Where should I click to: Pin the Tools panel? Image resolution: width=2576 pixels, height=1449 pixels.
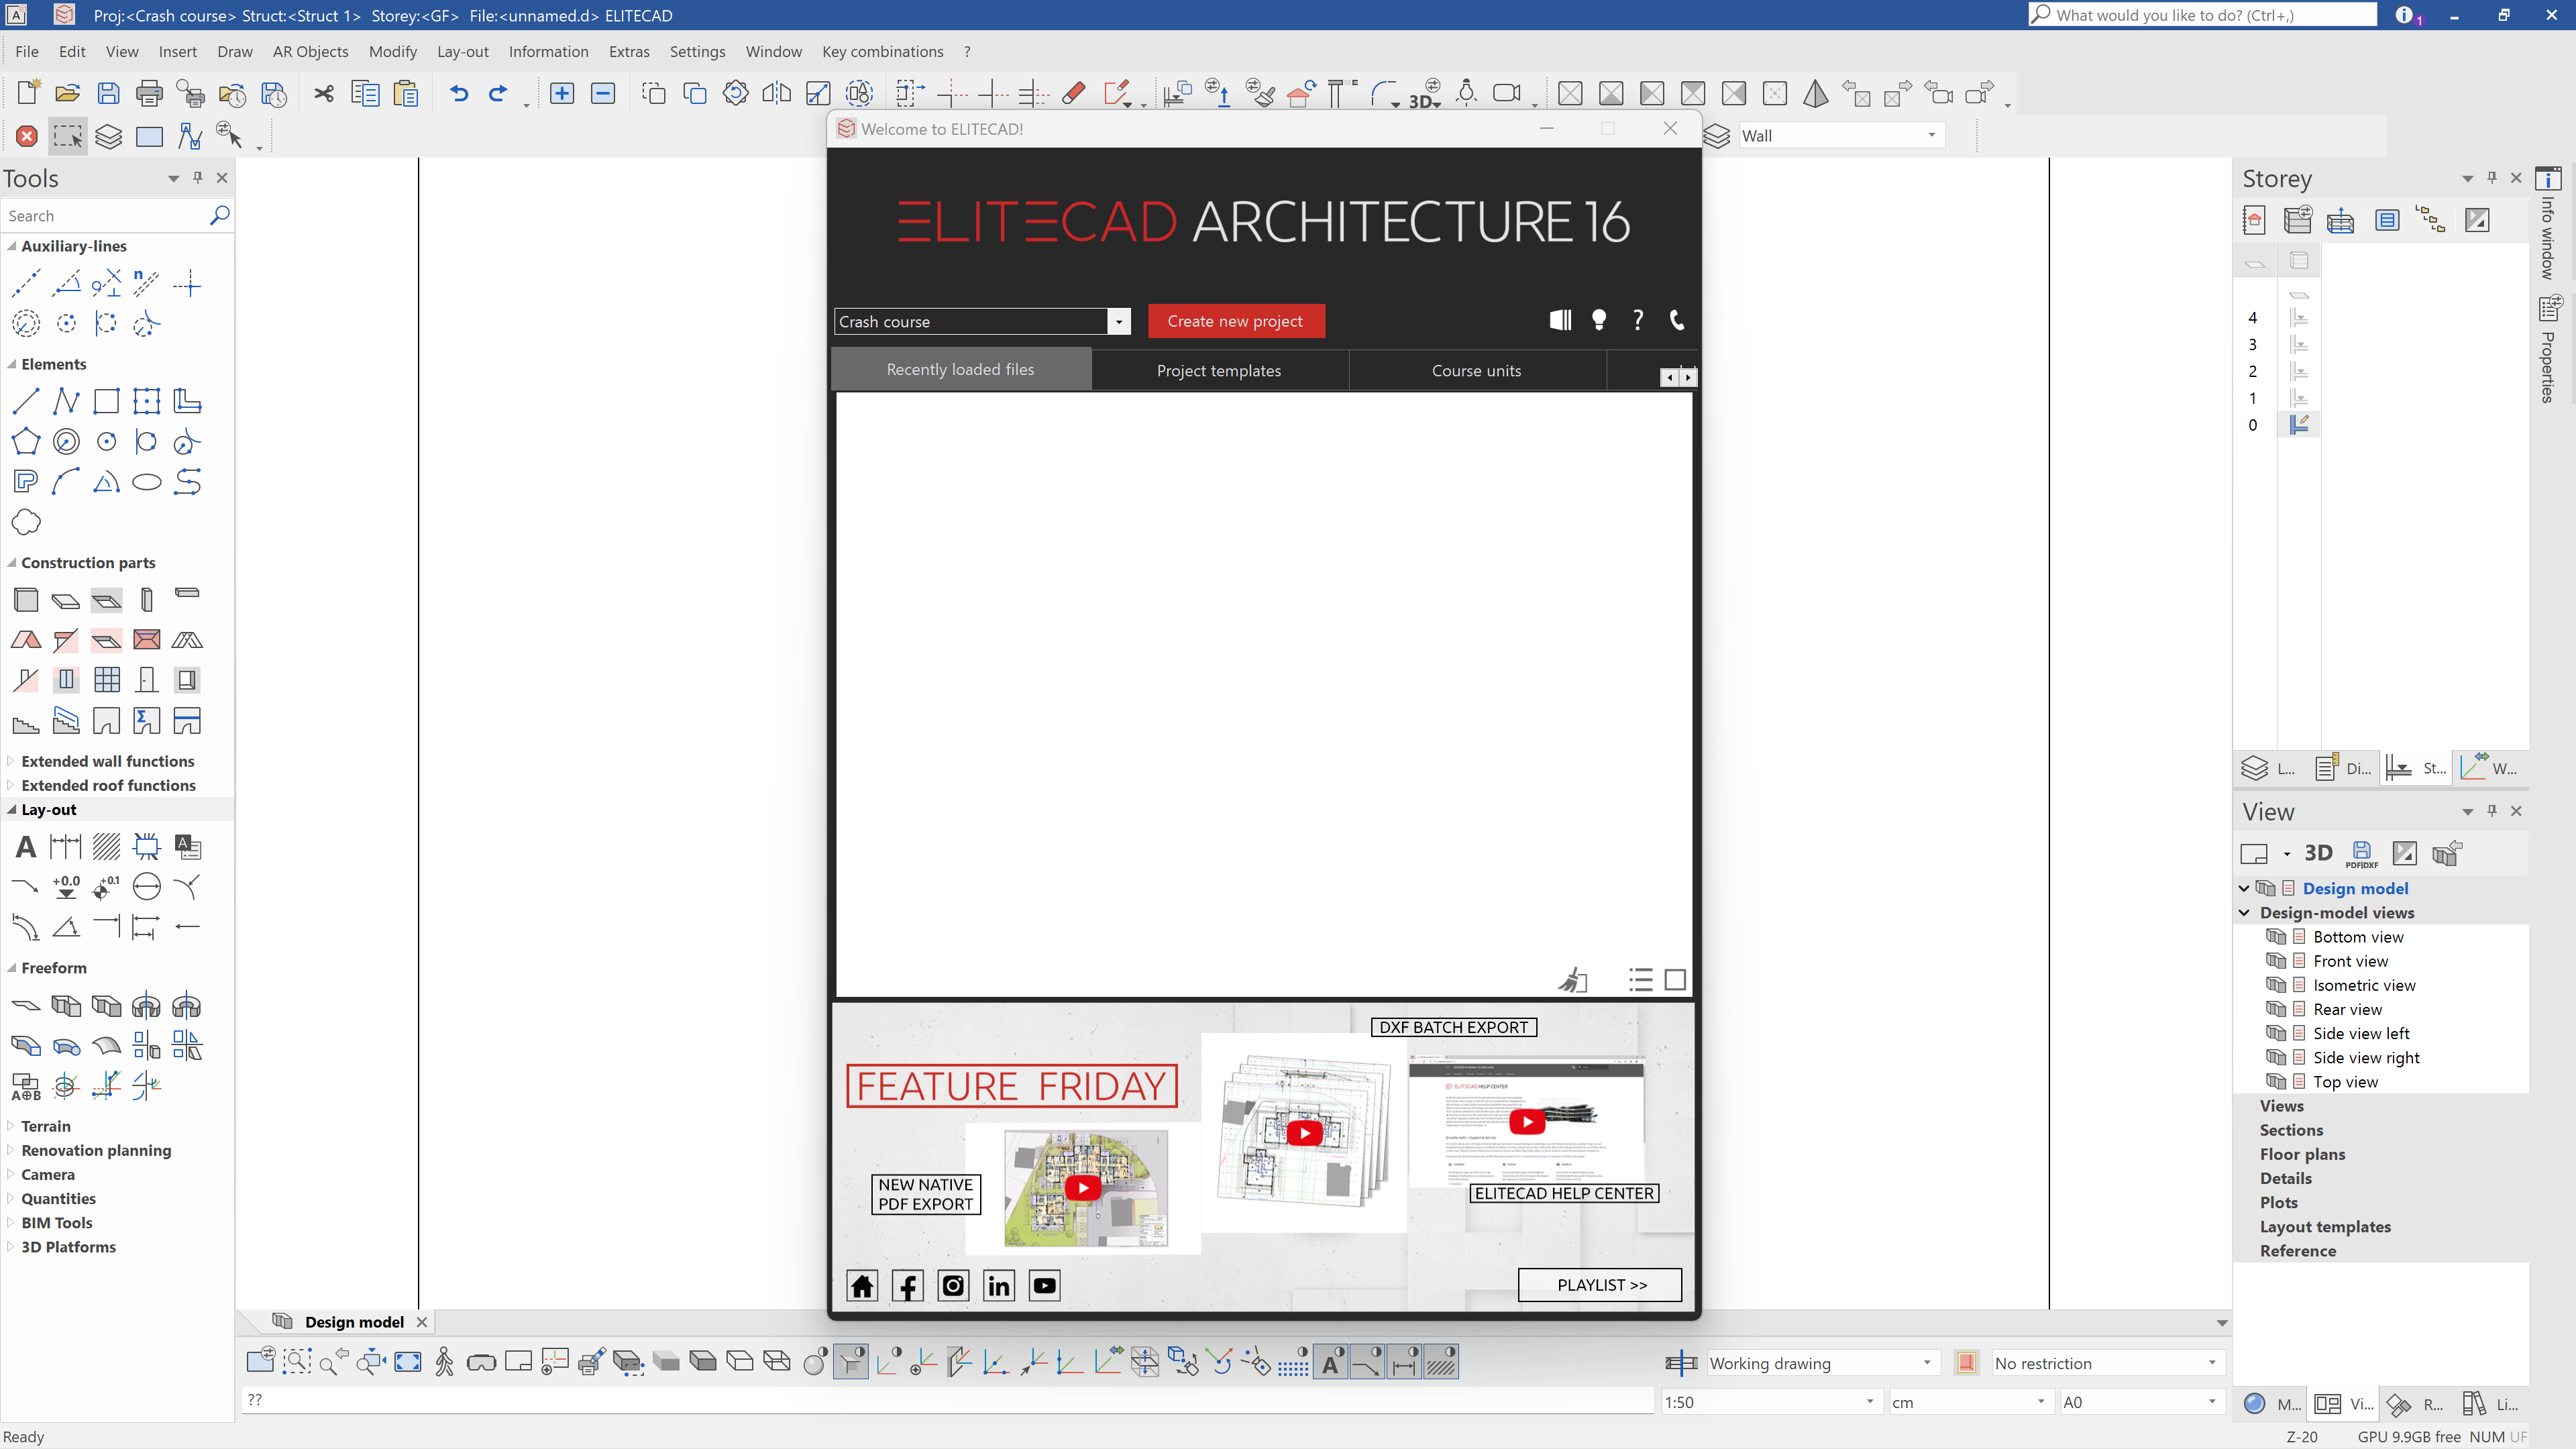tap(197, 177)
